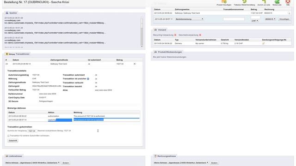The height and width of the screenshot is (166, 296).
Task: Click the invoice magnifier icon in payment row
Action: [289, 13]
